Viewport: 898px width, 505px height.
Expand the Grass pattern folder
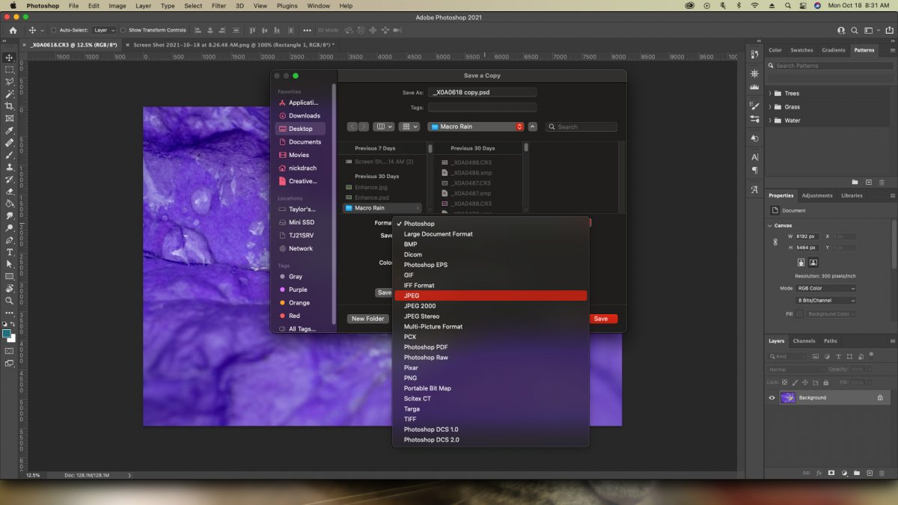click(770, 107)
